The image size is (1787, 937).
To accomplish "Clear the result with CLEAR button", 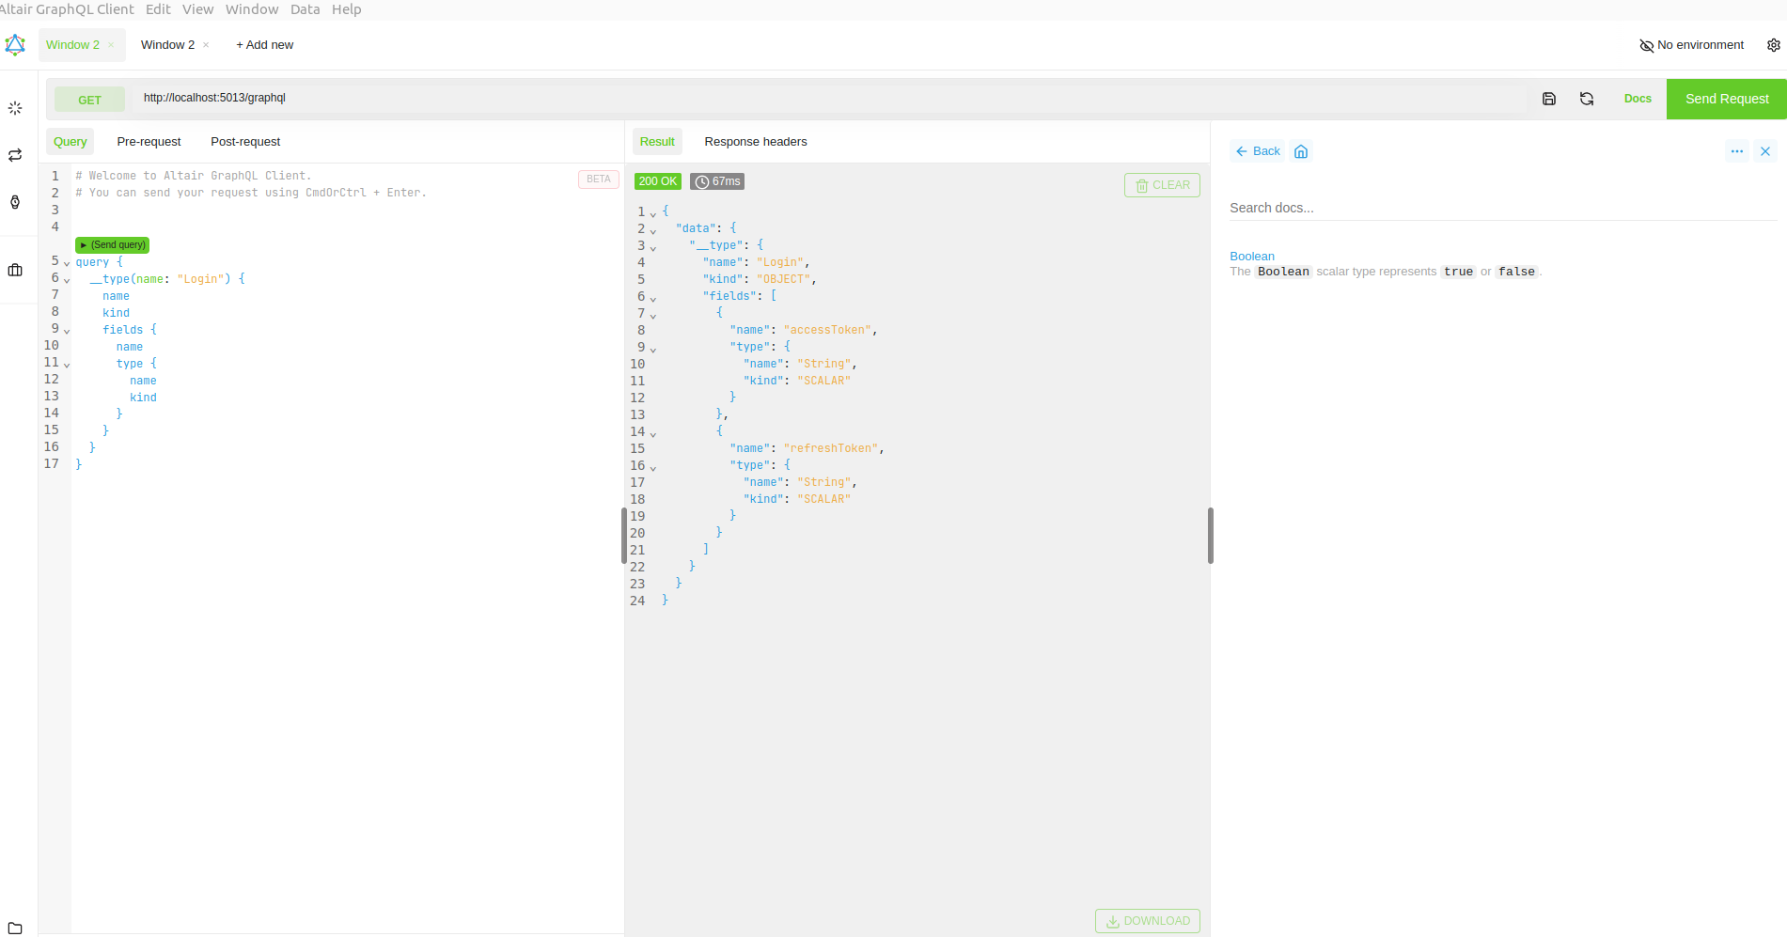I will [1162, 185].
